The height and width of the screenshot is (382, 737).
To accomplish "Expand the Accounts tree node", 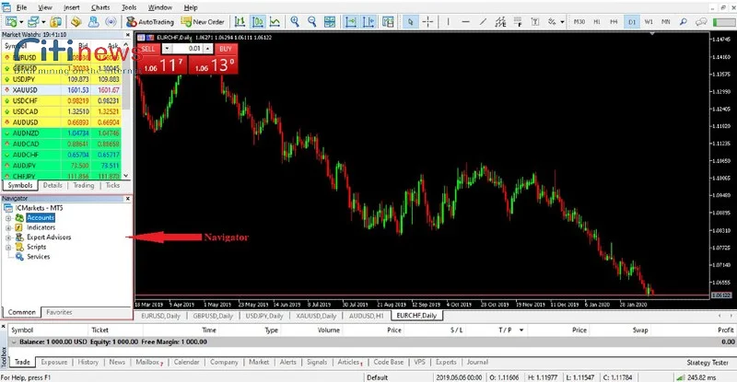I will (x=8, y=218).
